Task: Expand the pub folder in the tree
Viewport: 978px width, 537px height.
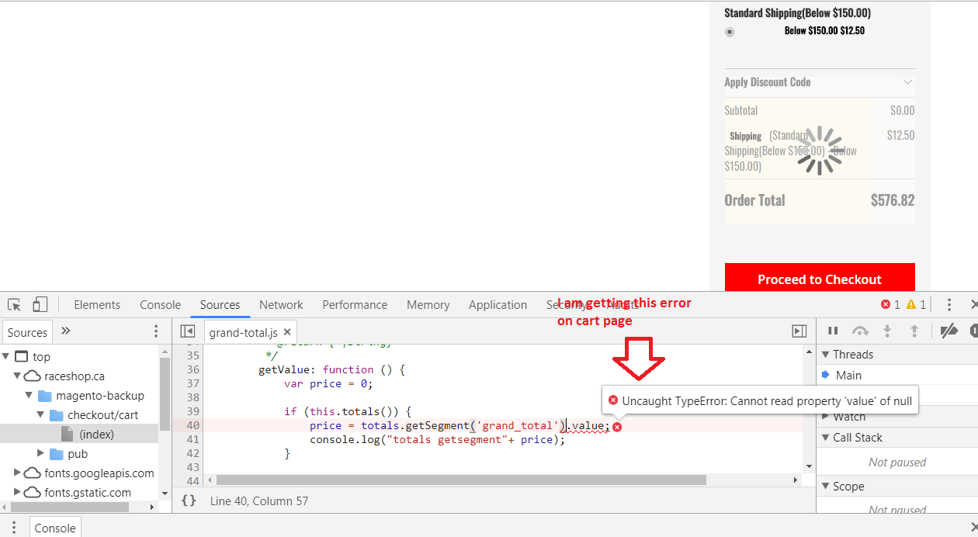Action: tap(41, 454)
